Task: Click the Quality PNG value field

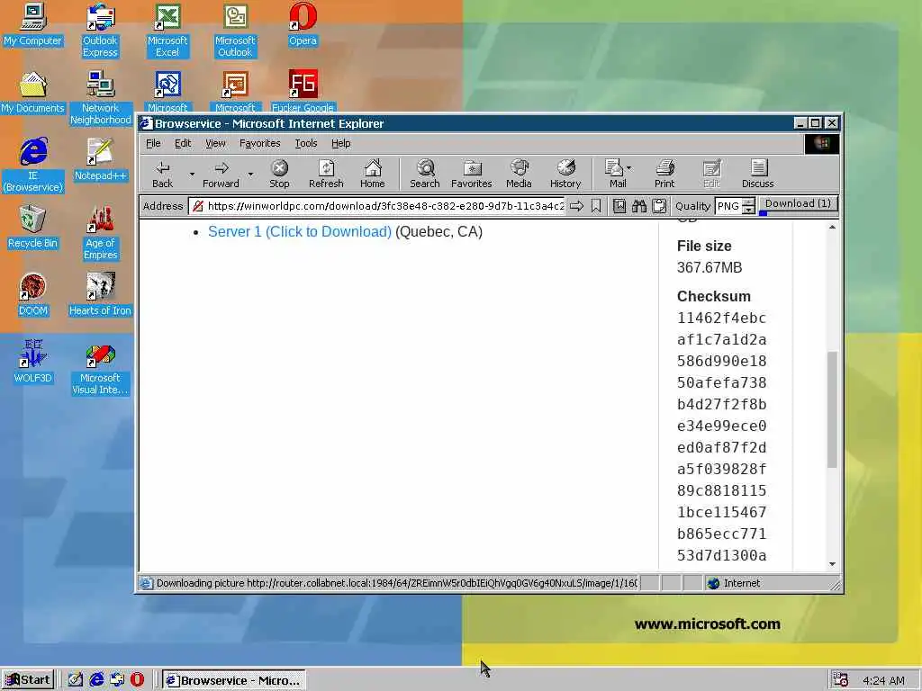Action: 729,206
